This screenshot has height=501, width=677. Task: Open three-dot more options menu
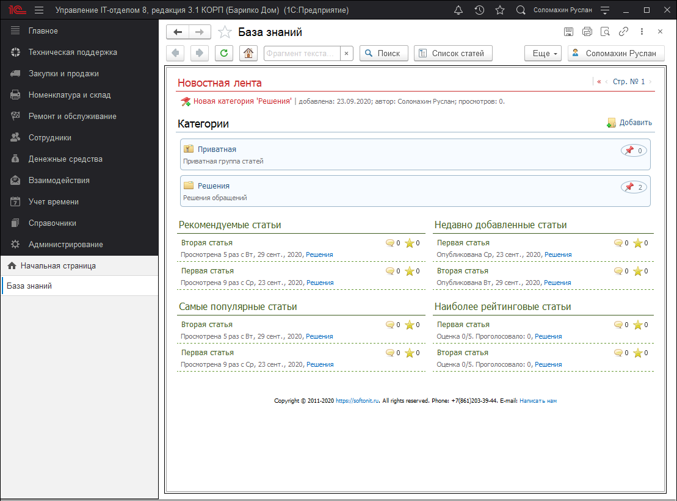tap(642, 32)
